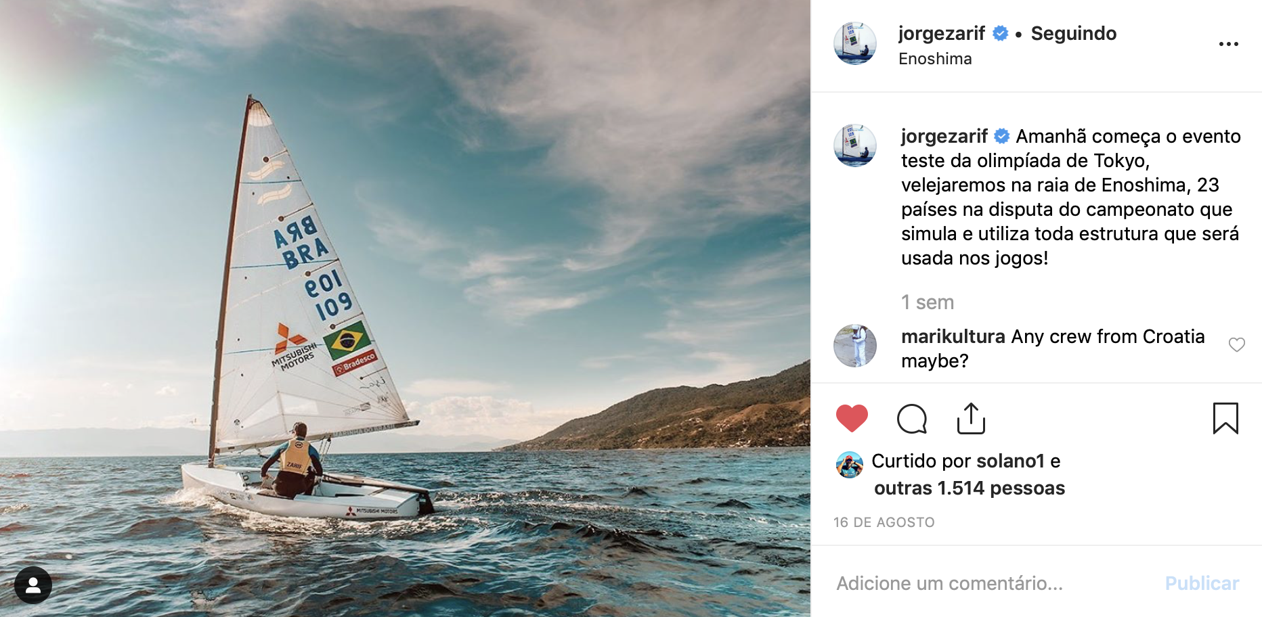Open solano1's small avatar beside likes
The height and width of the screenshot is (617, 1262).
(850, 465)
